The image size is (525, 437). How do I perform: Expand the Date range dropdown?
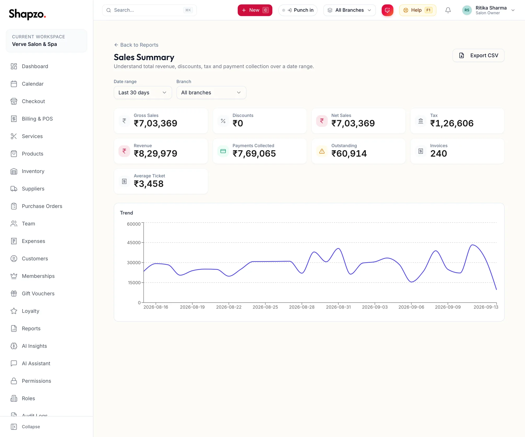pos(143,93)
